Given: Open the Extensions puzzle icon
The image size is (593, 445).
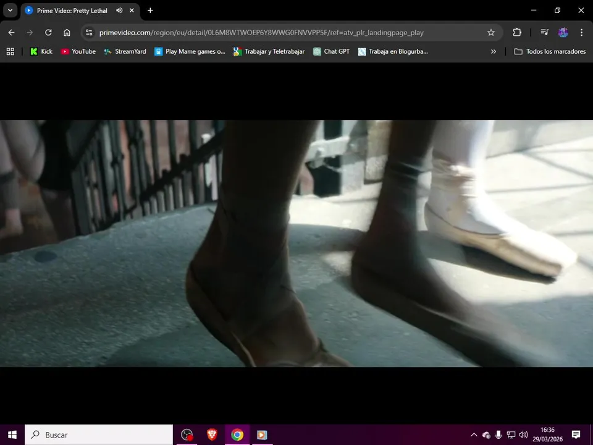Looking at the screenshot, I should 517,33.
